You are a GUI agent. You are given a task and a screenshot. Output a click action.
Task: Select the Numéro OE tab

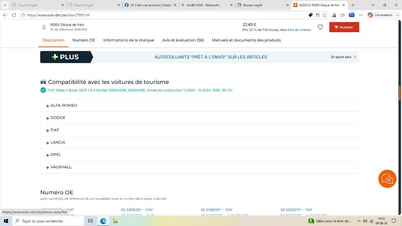click(x=84, y=40)
